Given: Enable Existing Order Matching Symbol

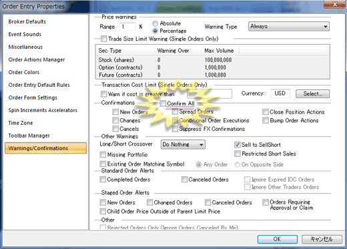Looking at the screenshot, I should [x=103, y=164].
